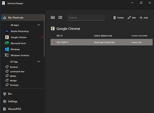Click the Shortcut Keeper bookmark logo icon

[4, 3]
